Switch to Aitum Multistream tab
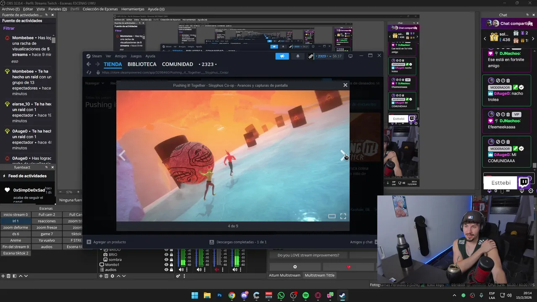537x302 pixels. tap(284, 275)
